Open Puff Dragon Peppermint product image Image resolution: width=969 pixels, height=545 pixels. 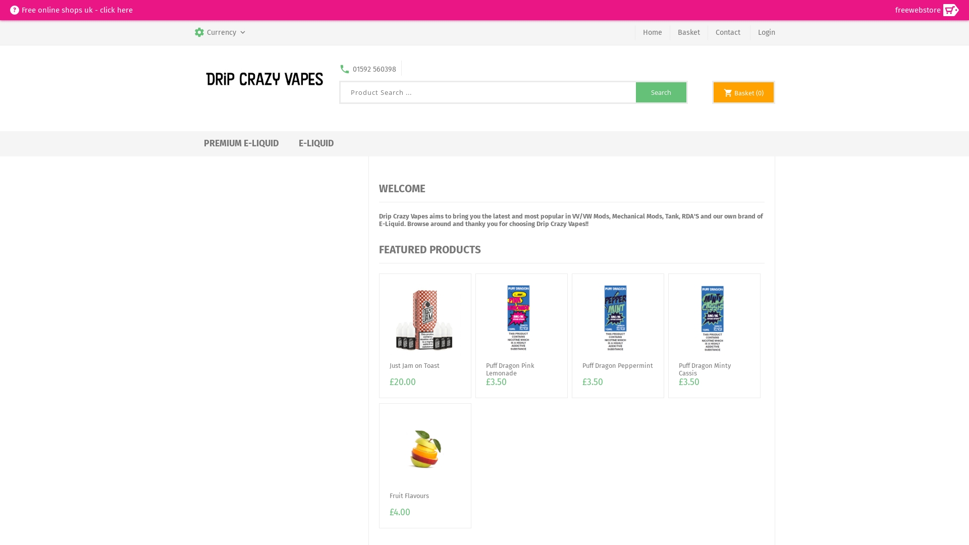coord(615,318)
